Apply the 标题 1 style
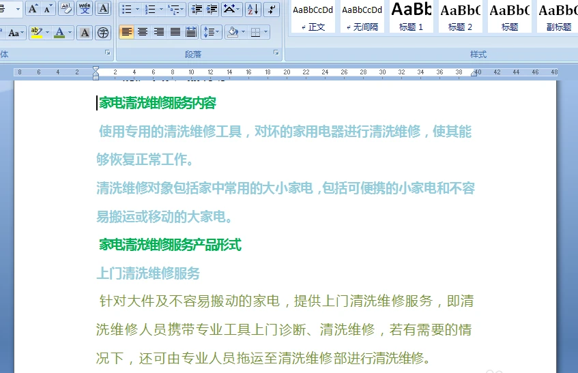This screenshot has width=578, height=373. point(411,16)
